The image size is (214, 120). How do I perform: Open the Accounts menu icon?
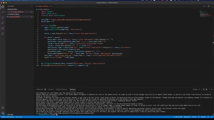coord(3,108)
